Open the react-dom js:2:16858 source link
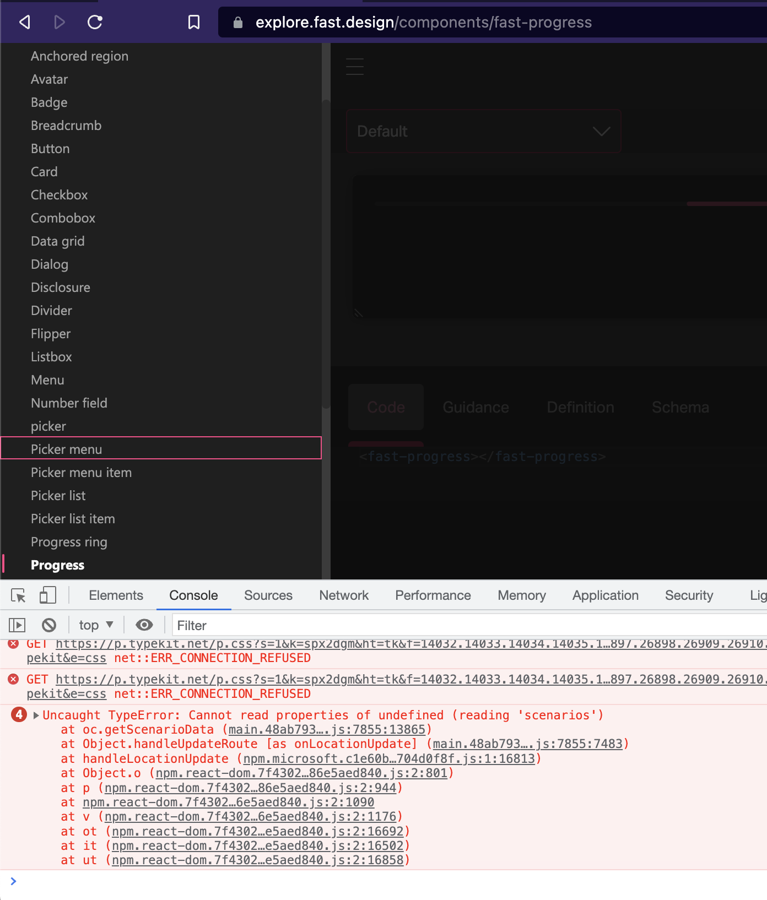Screen dimensions: 767x900 [x=257, y=860]
